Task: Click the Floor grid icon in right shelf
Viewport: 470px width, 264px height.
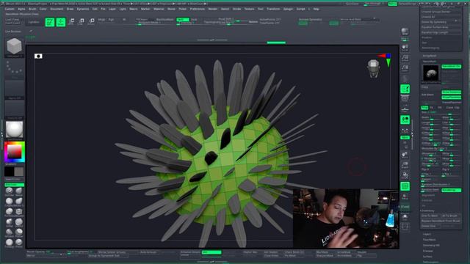Action: (405, 109)
